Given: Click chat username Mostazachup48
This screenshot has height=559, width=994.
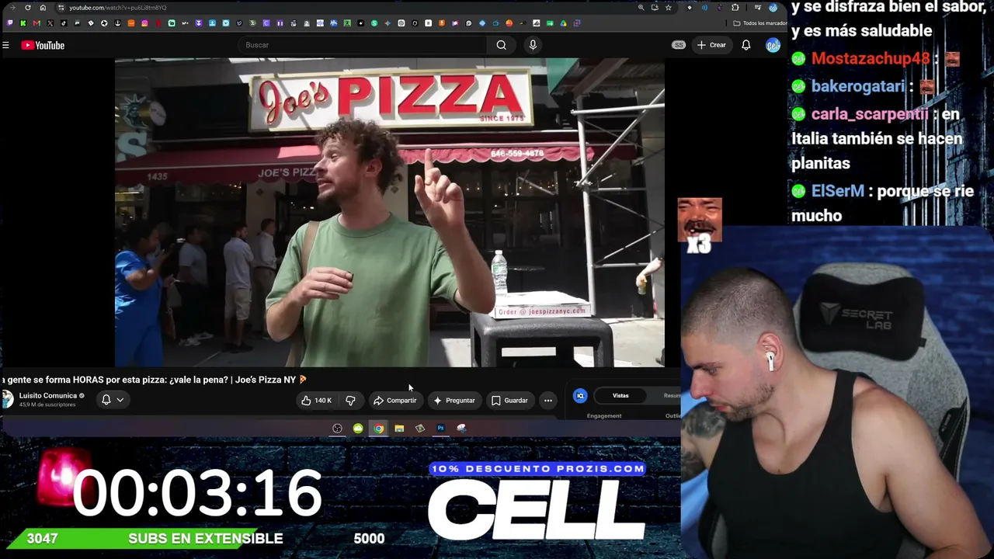Looking at the screenshot, I should [x=870, y=59].
